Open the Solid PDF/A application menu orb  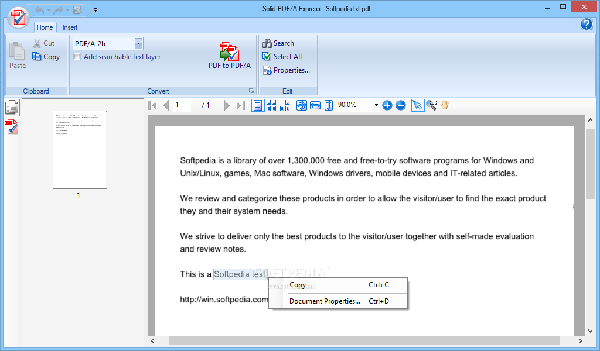18,17
